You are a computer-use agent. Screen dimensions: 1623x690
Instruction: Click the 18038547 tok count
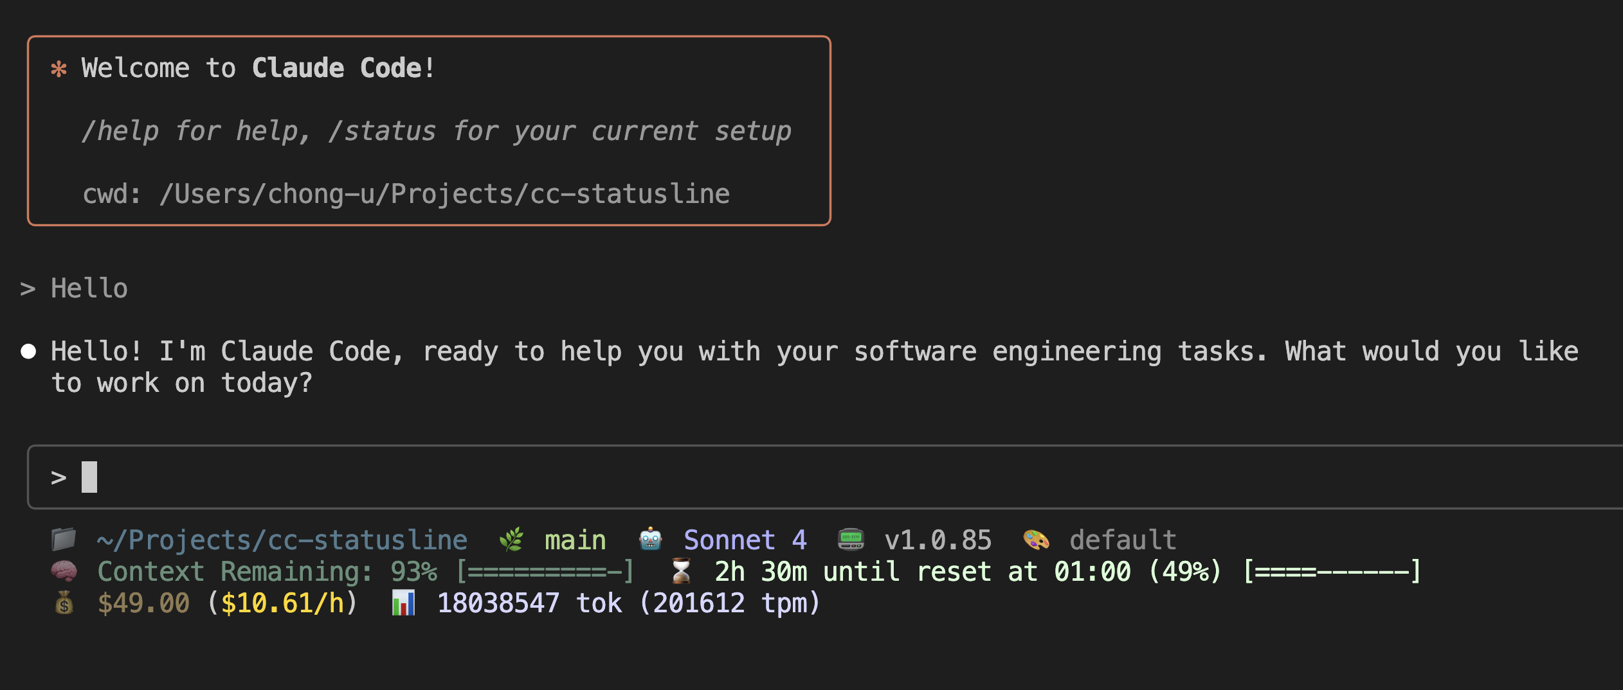point(529,603)
